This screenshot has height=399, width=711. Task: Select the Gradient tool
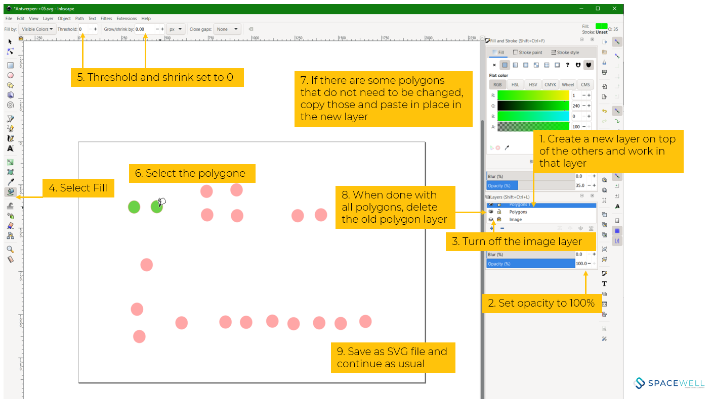(x=10, y=162)
